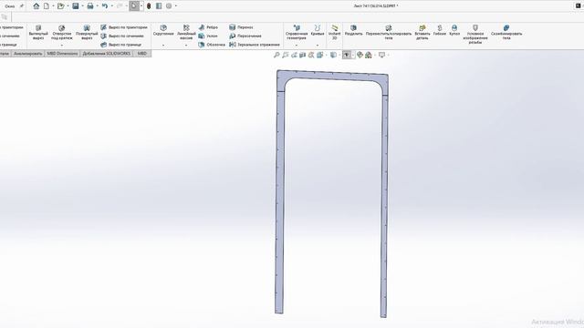Viewport: 584px width, 328px height.
Task: Click the Rebuild traffic light icon
Action: 149,6
